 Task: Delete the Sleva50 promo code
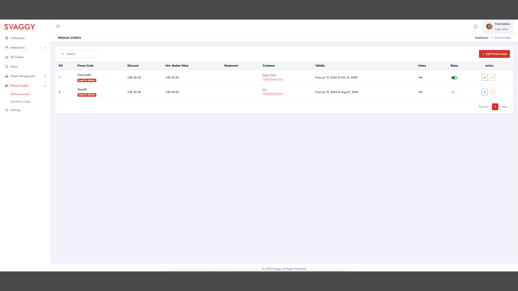[492, 92]
